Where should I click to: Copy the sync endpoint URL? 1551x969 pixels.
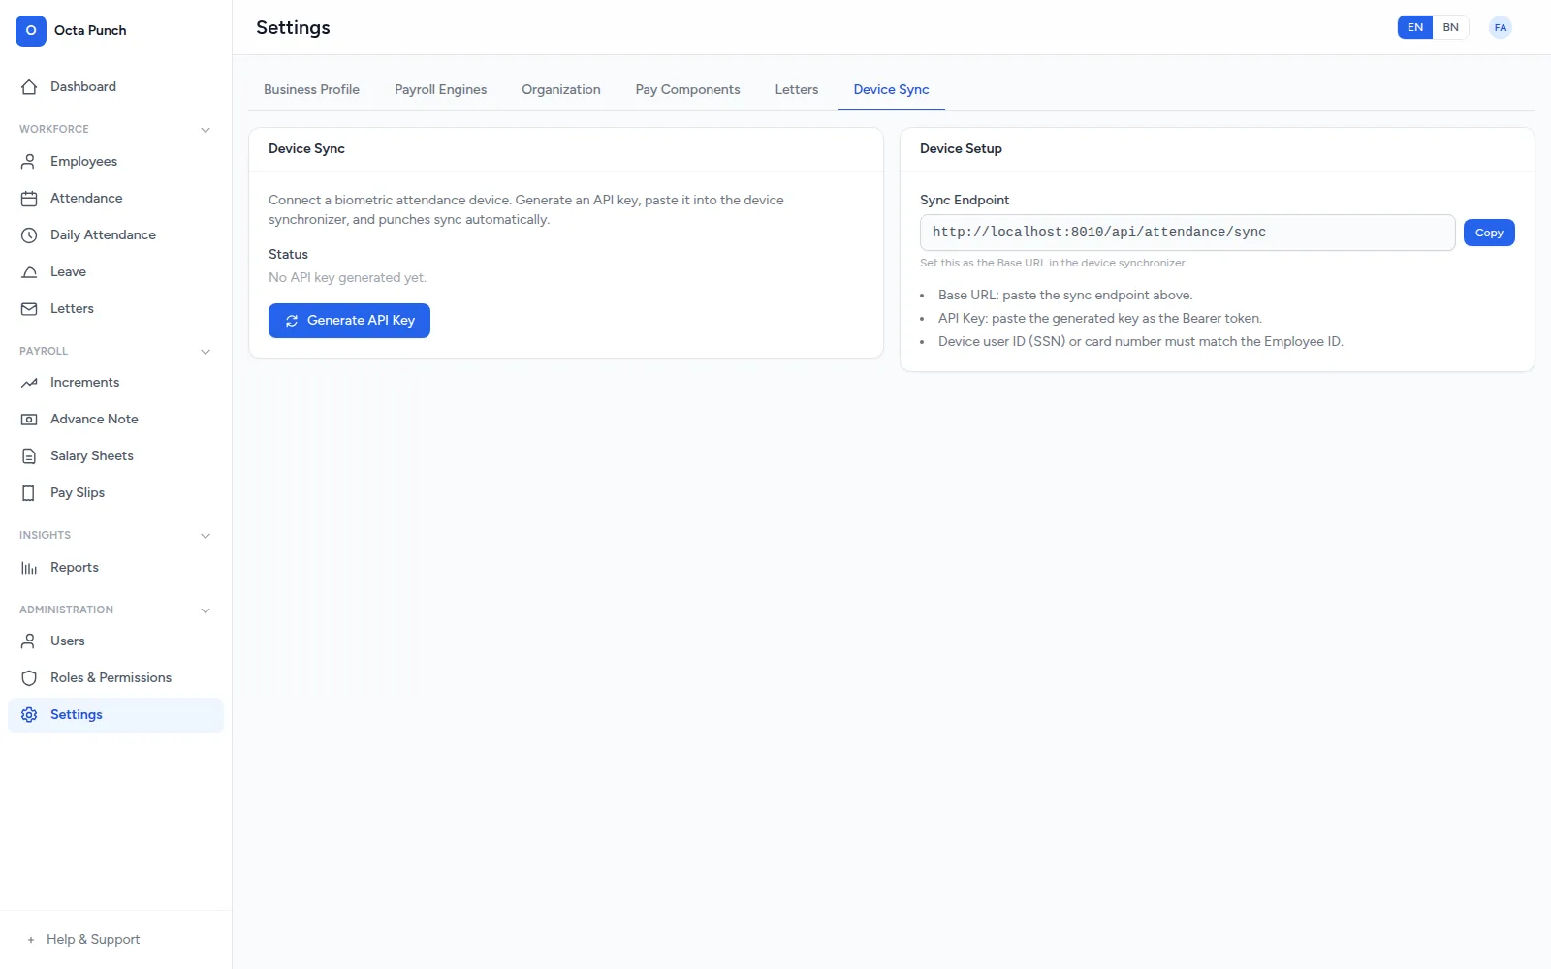pyautogui.click(x=1489, y=233)
